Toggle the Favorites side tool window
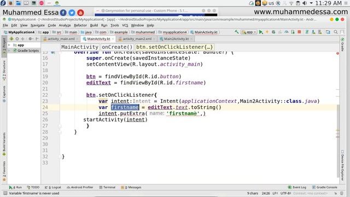Image resolution: width=350 pixels, height=197 pixels. [4, 171]
